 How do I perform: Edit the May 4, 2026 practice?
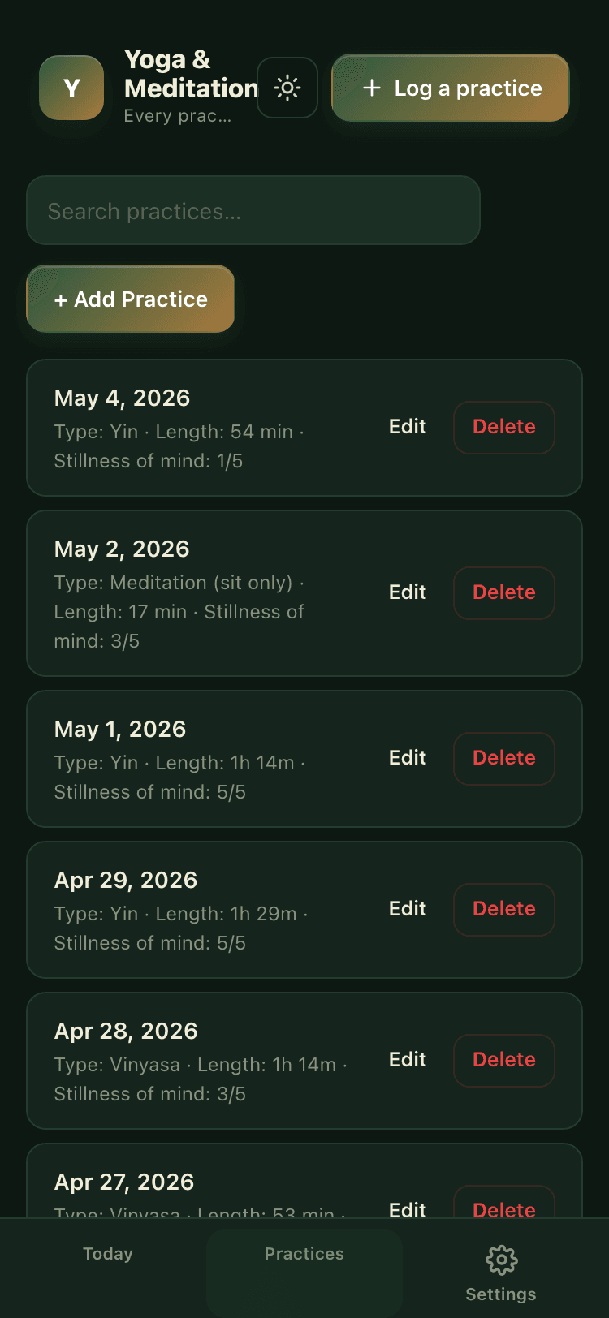[x=408, y=427]
